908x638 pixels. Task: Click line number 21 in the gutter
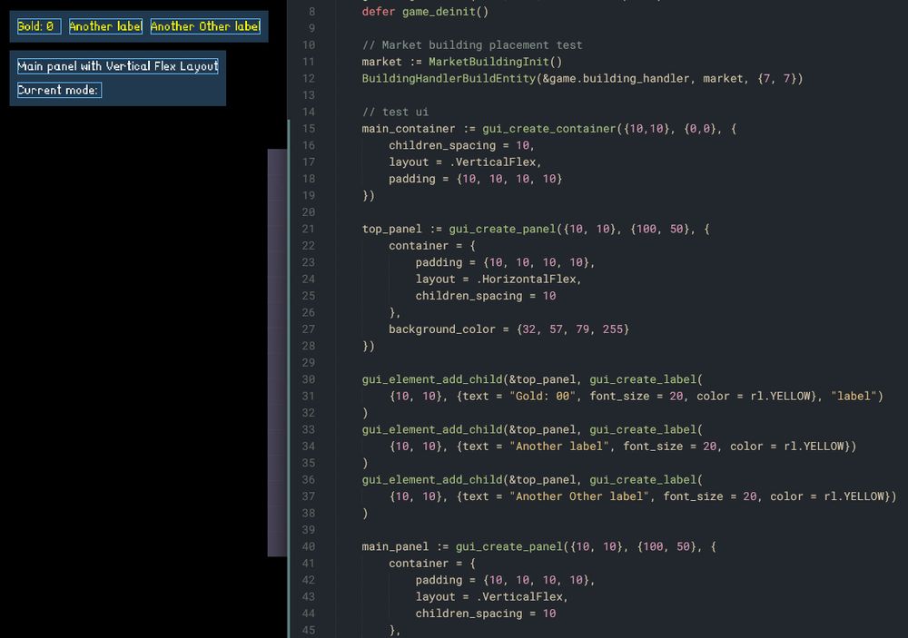(309, 229)
